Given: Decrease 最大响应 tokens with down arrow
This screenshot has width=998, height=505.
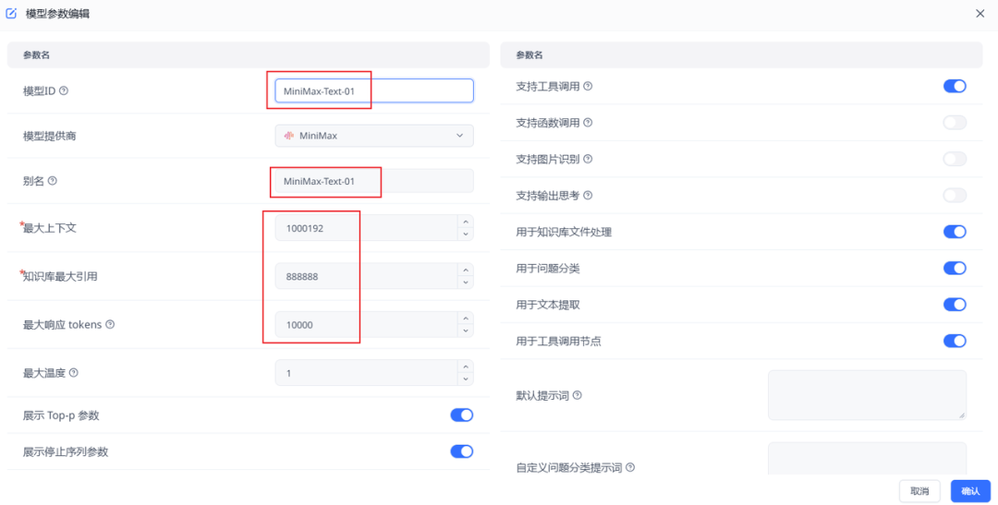Looking at the screenshot, I should tap(465, 331).
